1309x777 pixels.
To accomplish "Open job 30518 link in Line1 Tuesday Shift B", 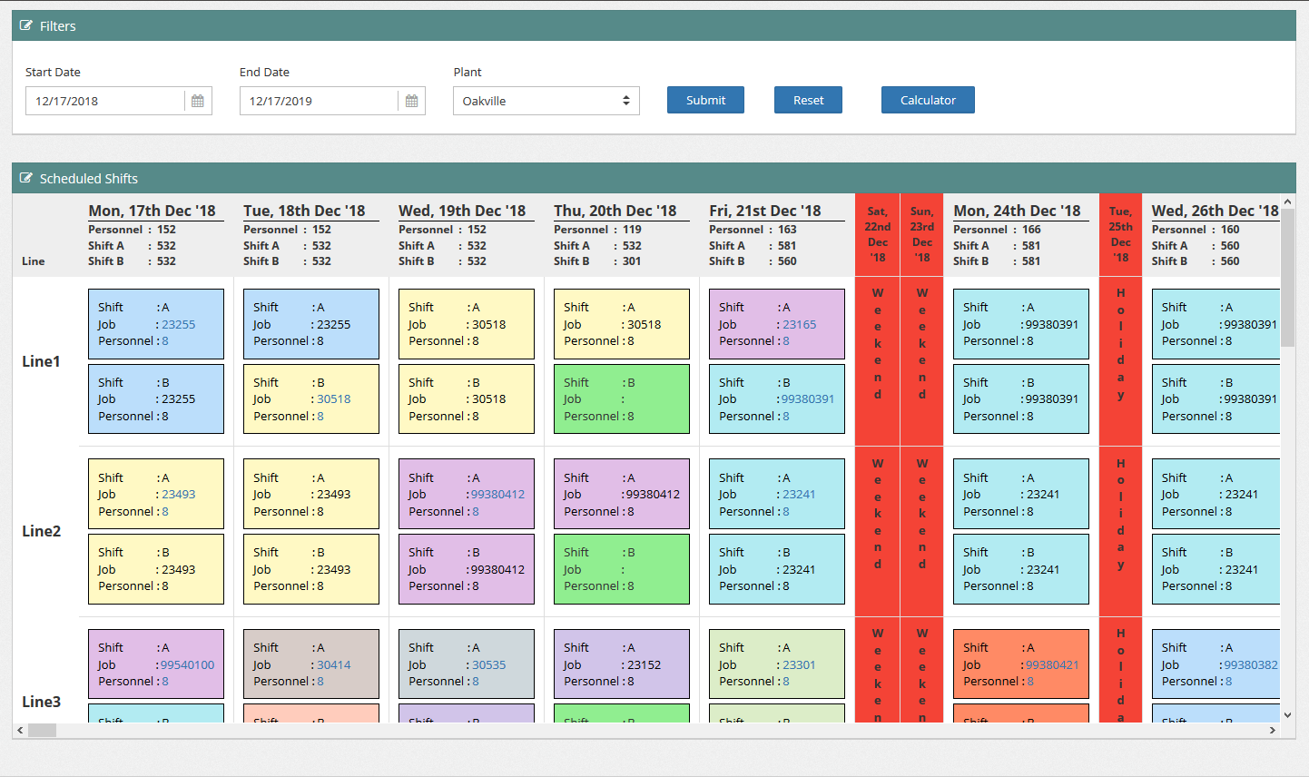I will tap(334, 398).
